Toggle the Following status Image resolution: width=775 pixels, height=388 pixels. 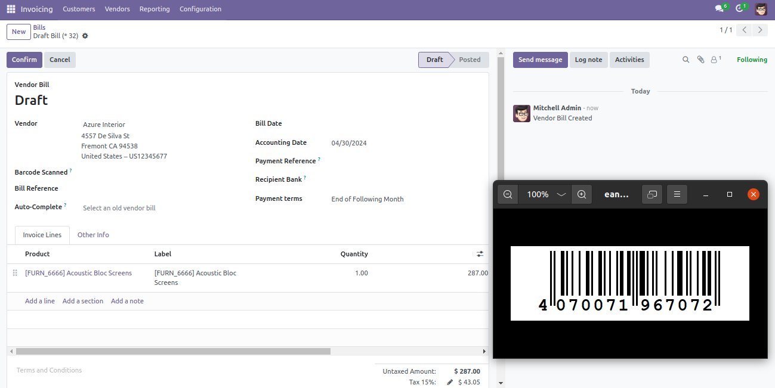pos(752,60)
